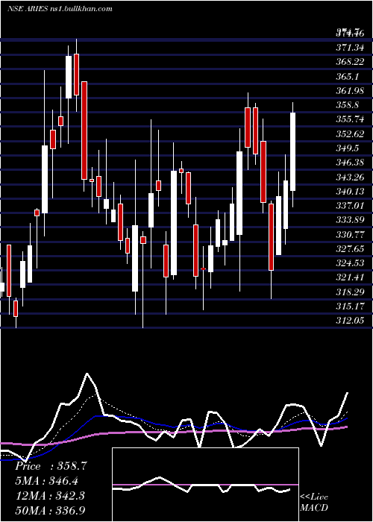
Task: Click the 318.29 price axis label
Action: point(350,292)
